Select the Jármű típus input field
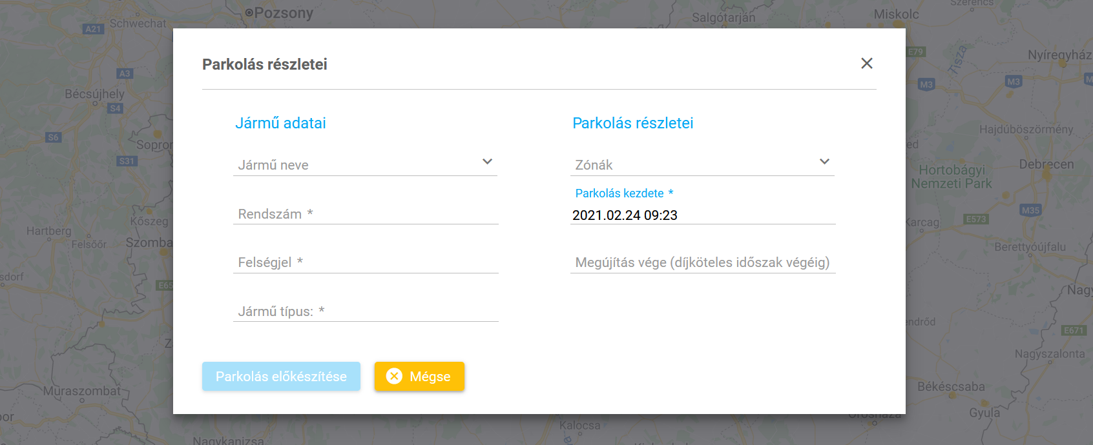 click(366, 311)
